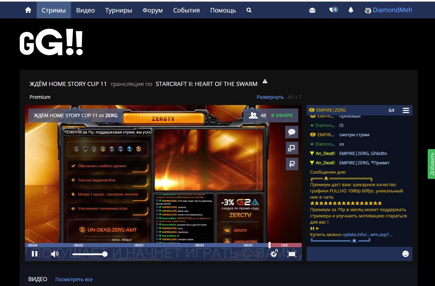Click the warning triangle next to stream title
The height and width of the screenshot is (286, 435).
pos(265,81)
